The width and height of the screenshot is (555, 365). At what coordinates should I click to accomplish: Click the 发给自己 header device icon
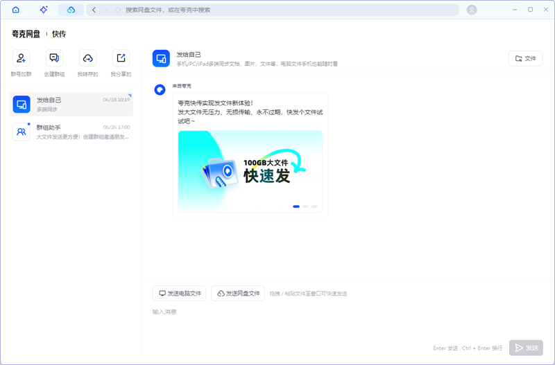(161, 58)
